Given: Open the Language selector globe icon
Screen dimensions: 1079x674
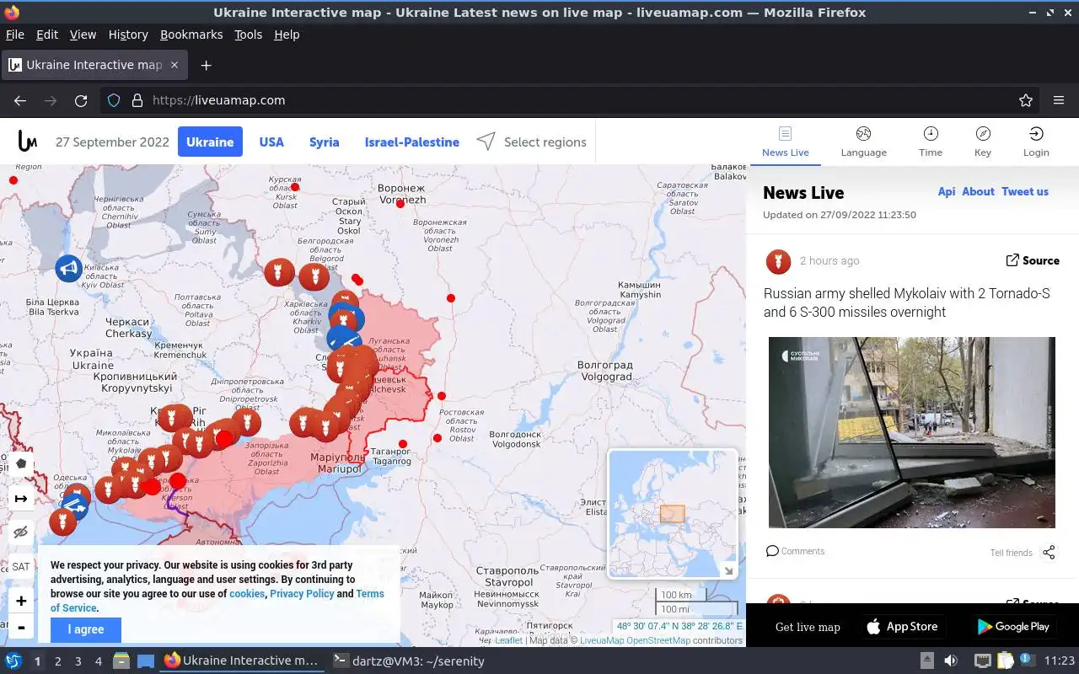Looking at the screenshot, I should click(x=863, y=134).
